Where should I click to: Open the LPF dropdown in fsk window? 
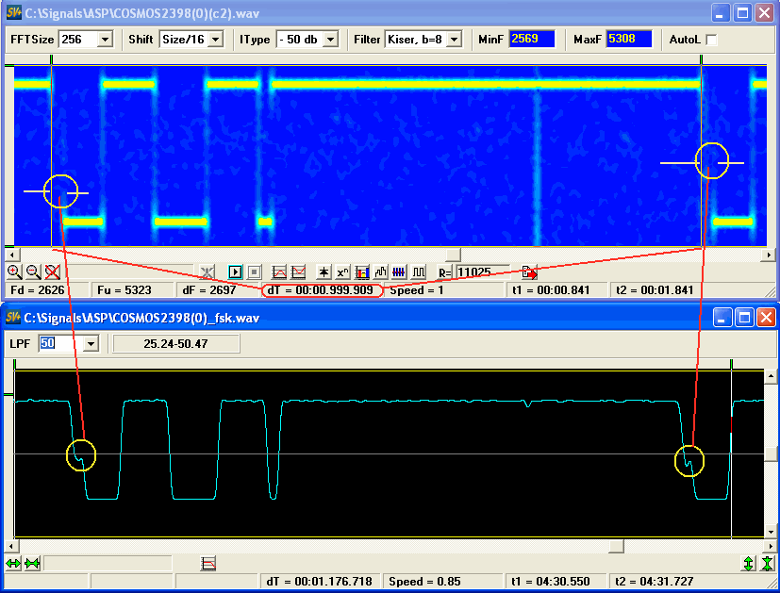[x=91, y=343]
